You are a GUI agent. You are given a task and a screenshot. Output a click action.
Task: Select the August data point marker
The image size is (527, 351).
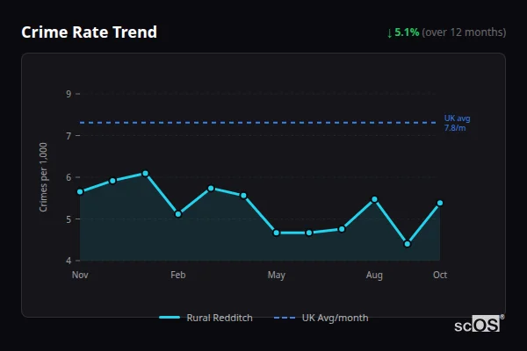tap(374, 199)
